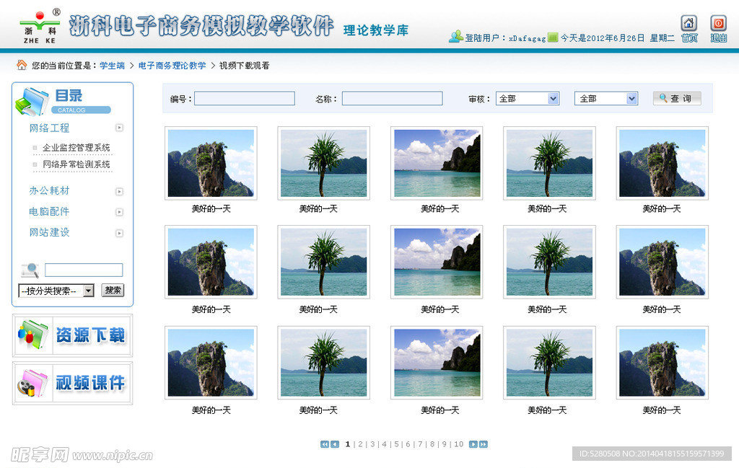The image size is (739, 468).
Task: Jump to the last page arrow
Action: tap(484, 444)
